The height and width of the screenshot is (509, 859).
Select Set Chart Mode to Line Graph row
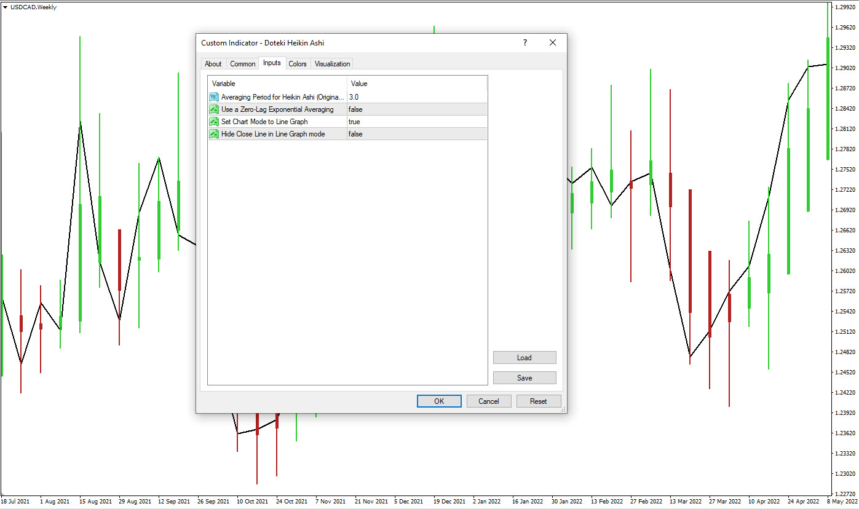click(347, 122)
